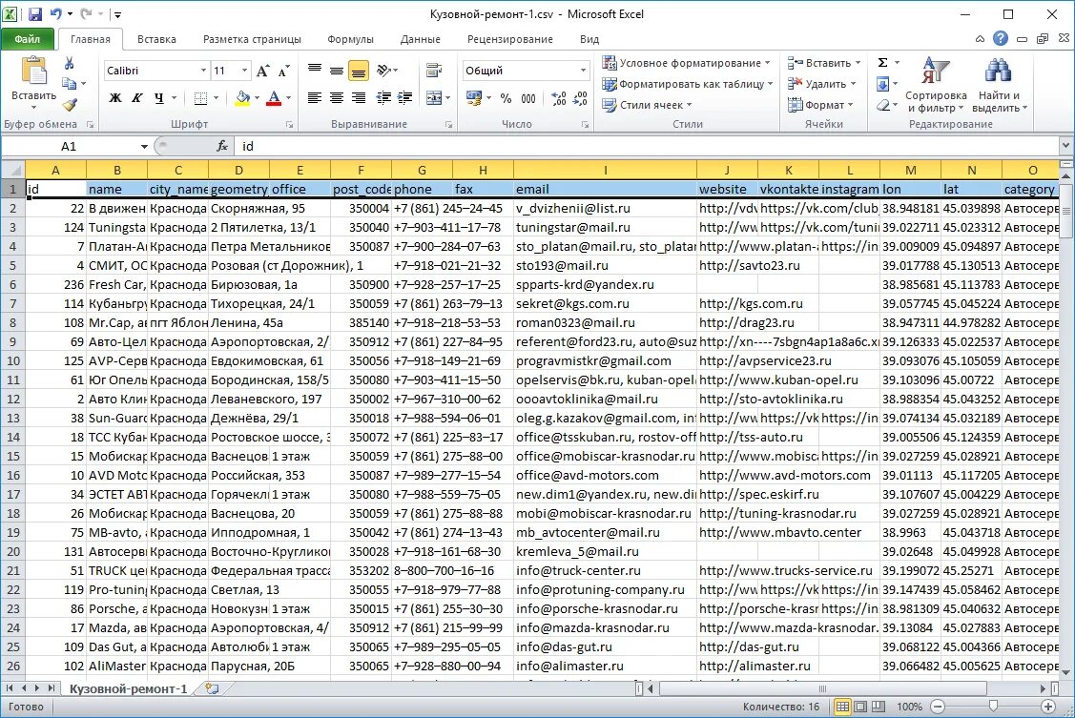Select column I header
The width and height of the screenshot is (1075, 718).
click(605, 170)
